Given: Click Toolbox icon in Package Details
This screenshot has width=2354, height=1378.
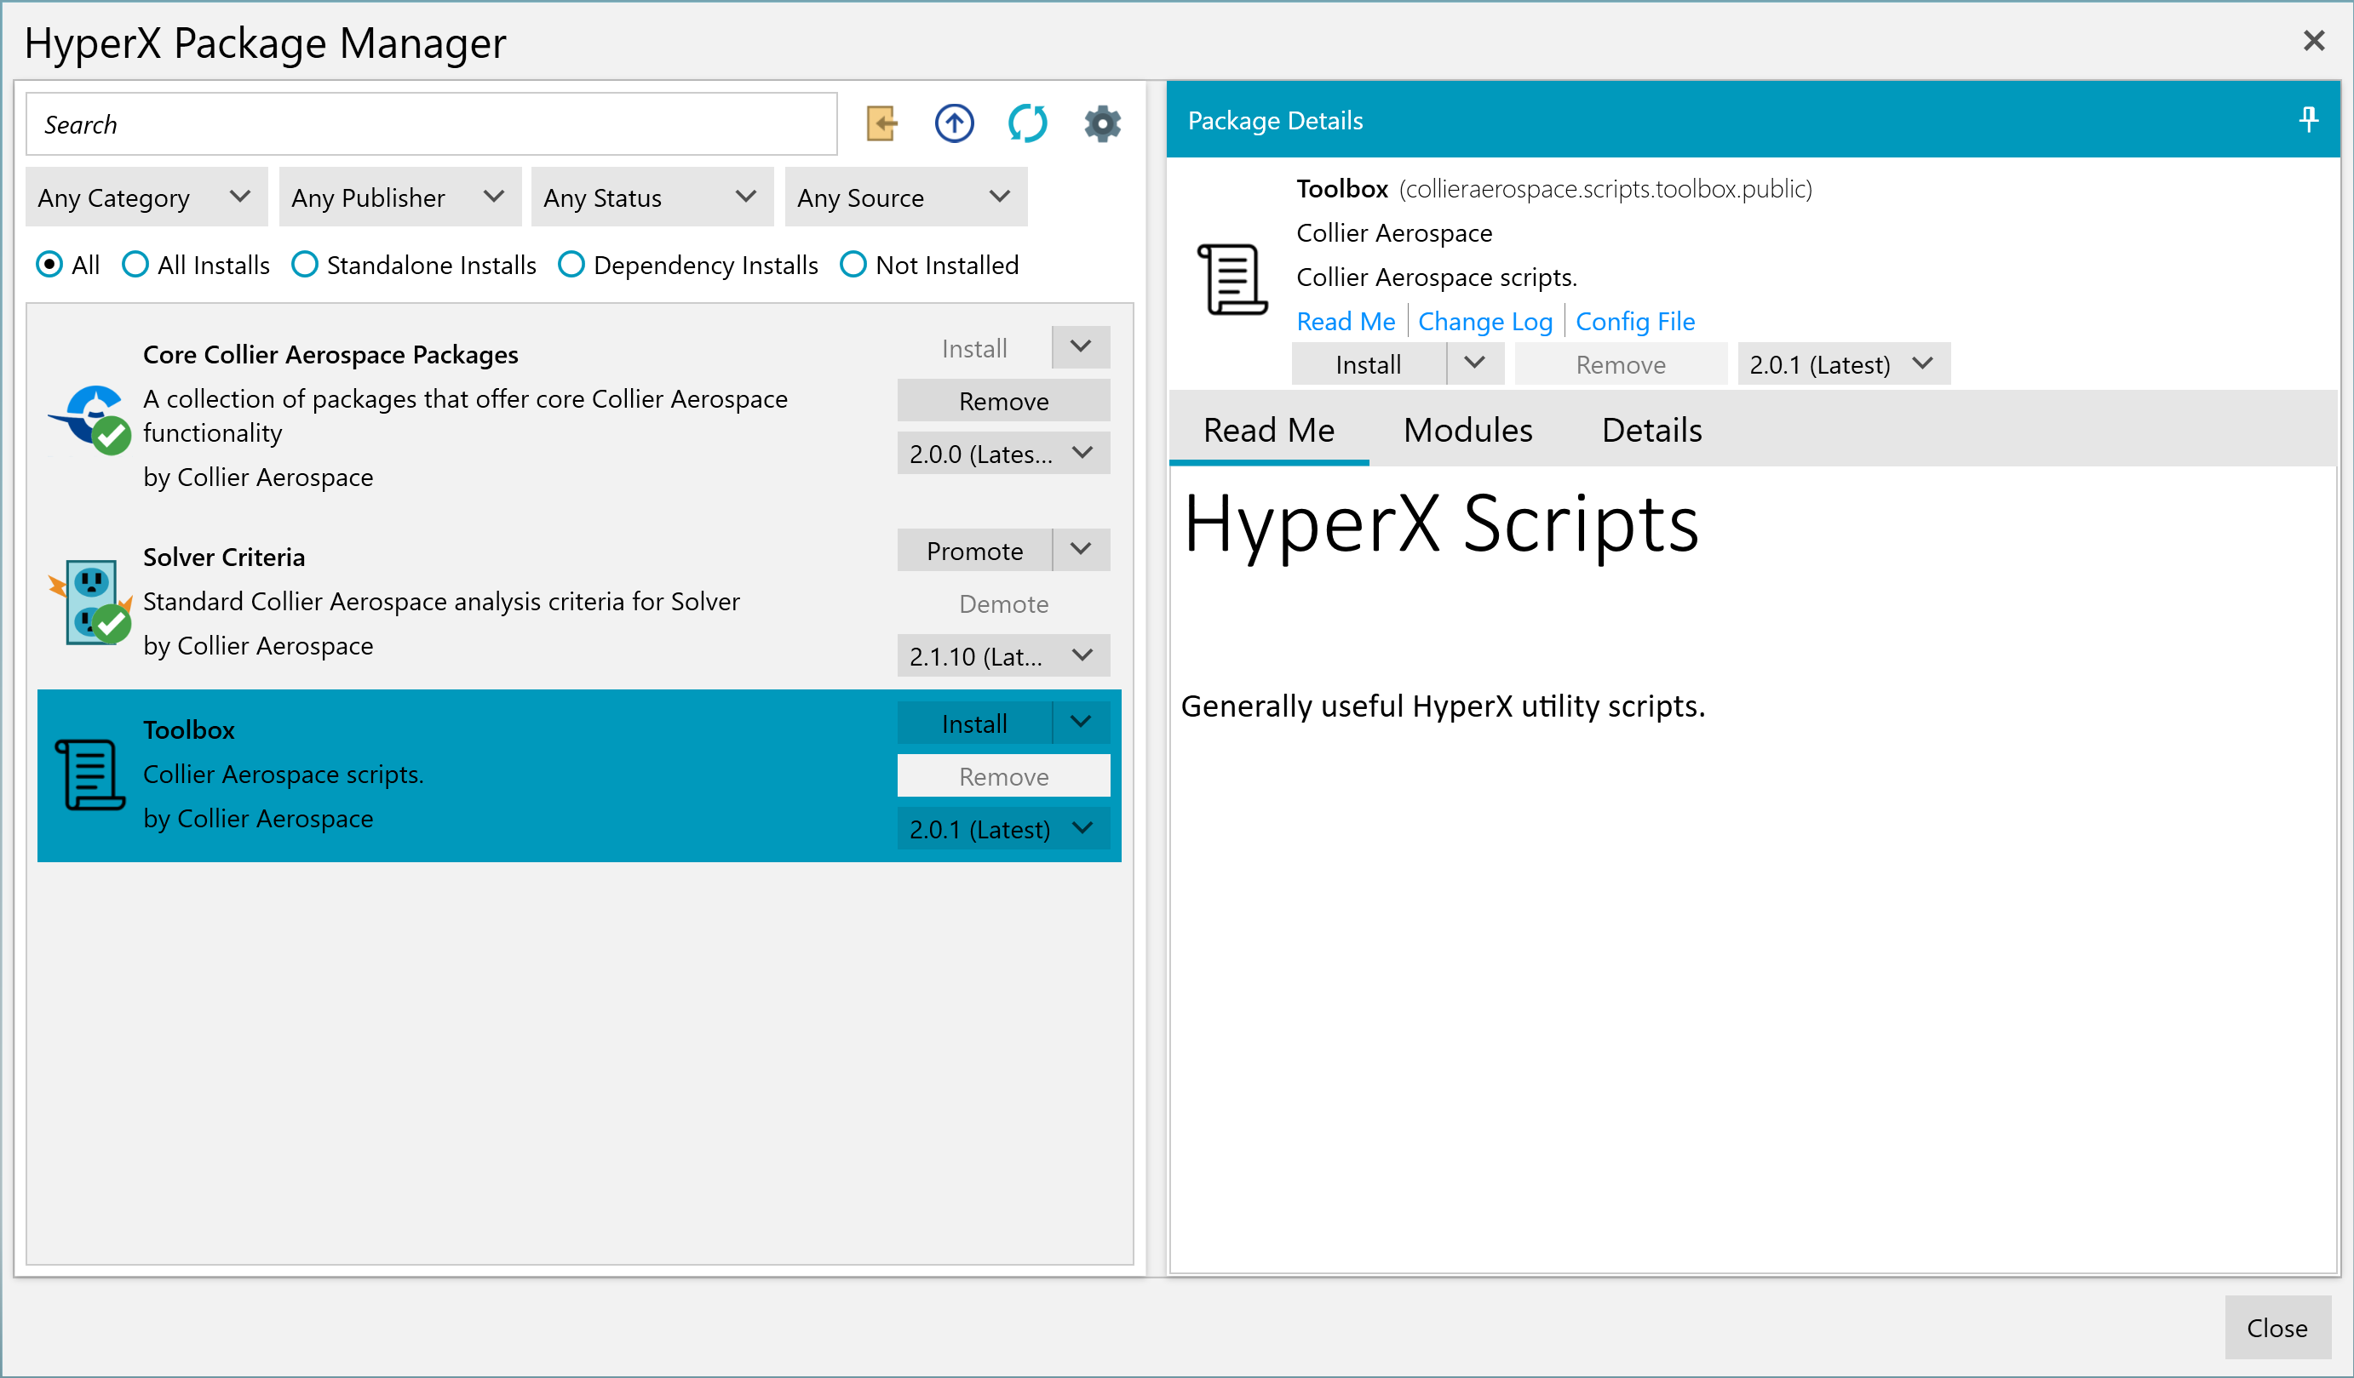Looking at the screenshot, I should [1232, 279].
